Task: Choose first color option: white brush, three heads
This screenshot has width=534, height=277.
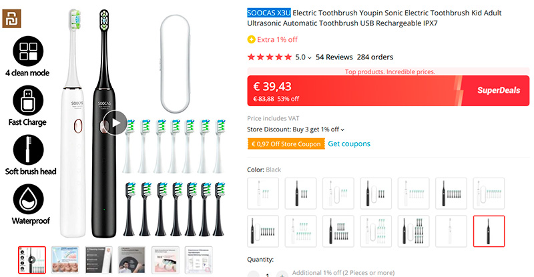Action: point(263,193)
